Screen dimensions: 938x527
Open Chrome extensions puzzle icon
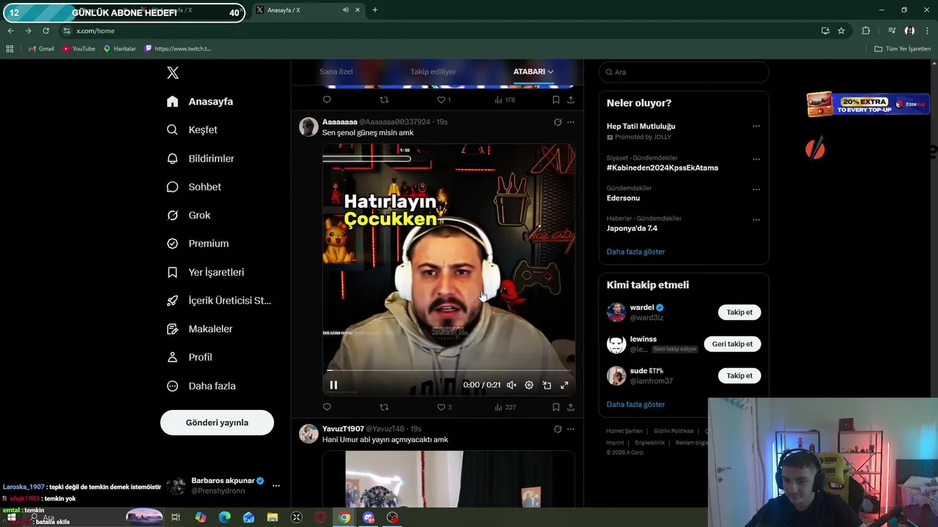(x=866, y=31)
